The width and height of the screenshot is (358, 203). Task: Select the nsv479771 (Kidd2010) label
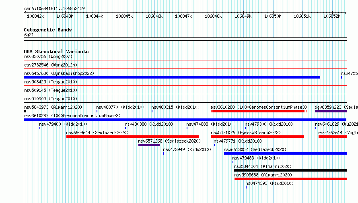[238, 141]
